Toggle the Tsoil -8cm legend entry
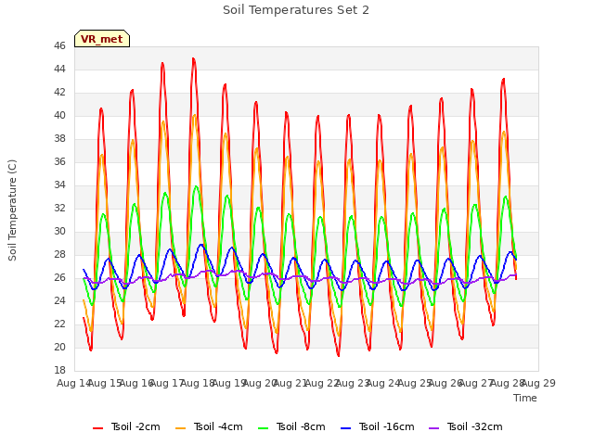Screen dimensions: 594x445 291,426
